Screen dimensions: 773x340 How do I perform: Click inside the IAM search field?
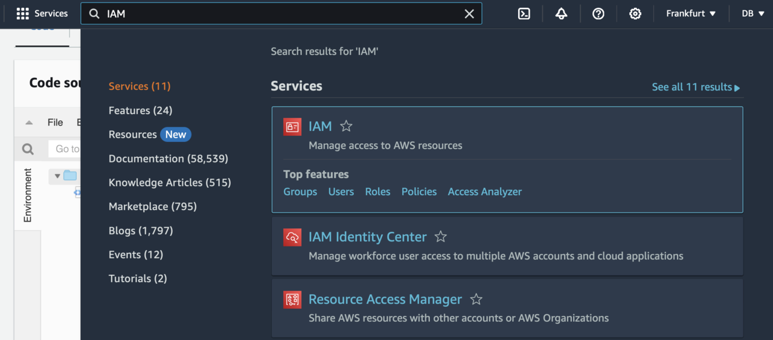[278, 14]
